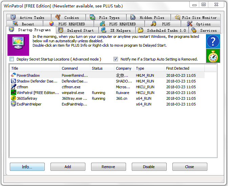Open the Active Tasks tab
The width and height of the screenshot is (228, 186).
[x=29, y=18]
